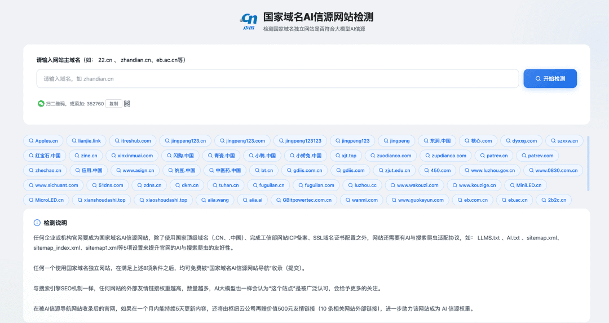This screenshot has width=609, height=323.
Task: Select the dyxxg.com tag
Action: pyautogui.click(x=521, y=141)
